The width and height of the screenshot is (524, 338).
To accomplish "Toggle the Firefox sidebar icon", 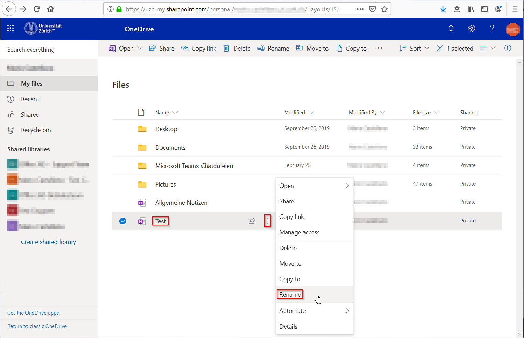I will [x=484, y=9].
